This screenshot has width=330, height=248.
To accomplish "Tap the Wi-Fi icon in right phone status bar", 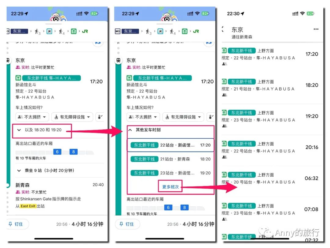I will point(302,13).
